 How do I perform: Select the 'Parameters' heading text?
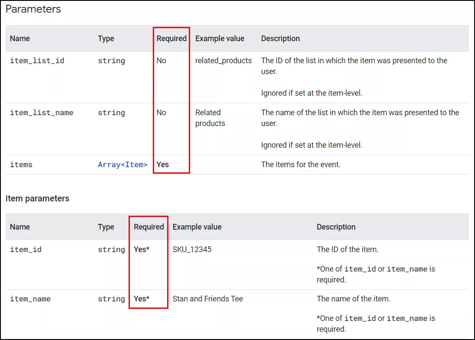pyautogui.click(x=33, y=9)
